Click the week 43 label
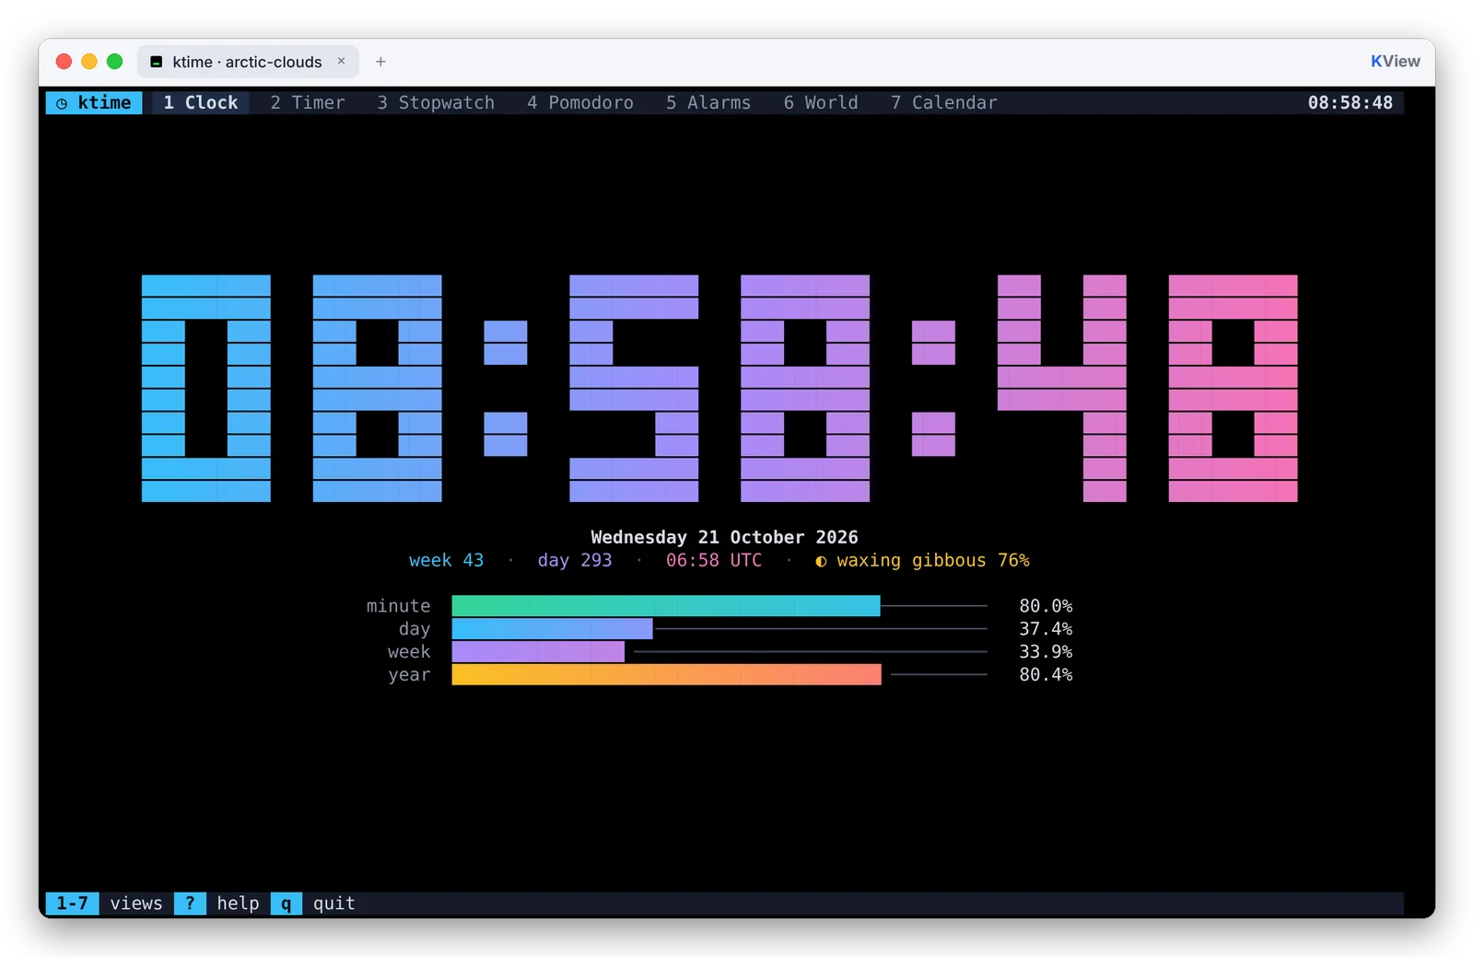This screenshot has width=1474, height=957. (446, 560)
